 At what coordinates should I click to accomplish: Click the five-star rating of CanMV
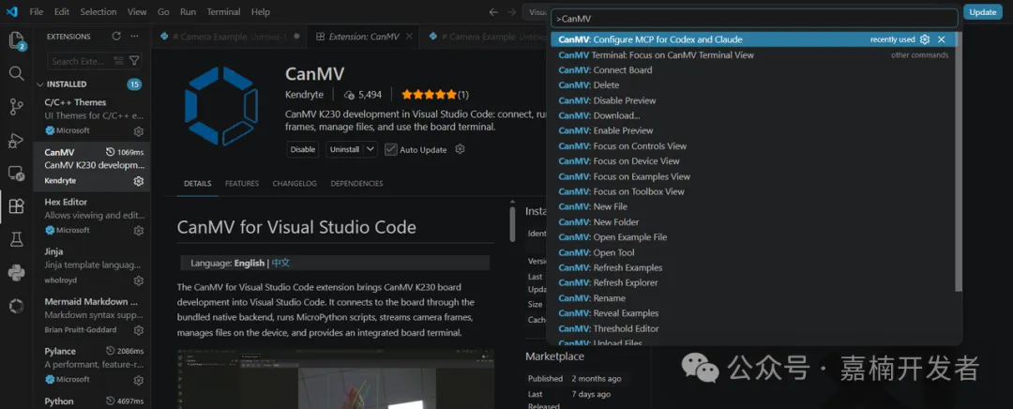click(429, 95)
